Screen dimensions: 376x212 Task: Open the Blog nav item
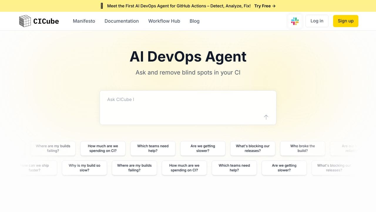[x=194, y=21]
